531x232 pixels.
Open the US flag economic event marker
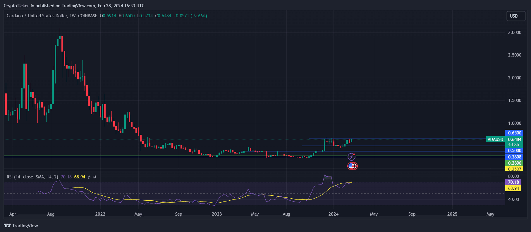[x=352, y=166]
